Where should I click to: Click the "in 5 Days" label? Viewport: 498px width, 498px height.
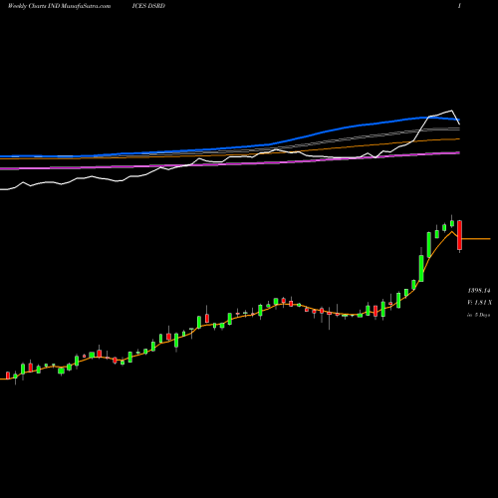[x=479, y=315]
